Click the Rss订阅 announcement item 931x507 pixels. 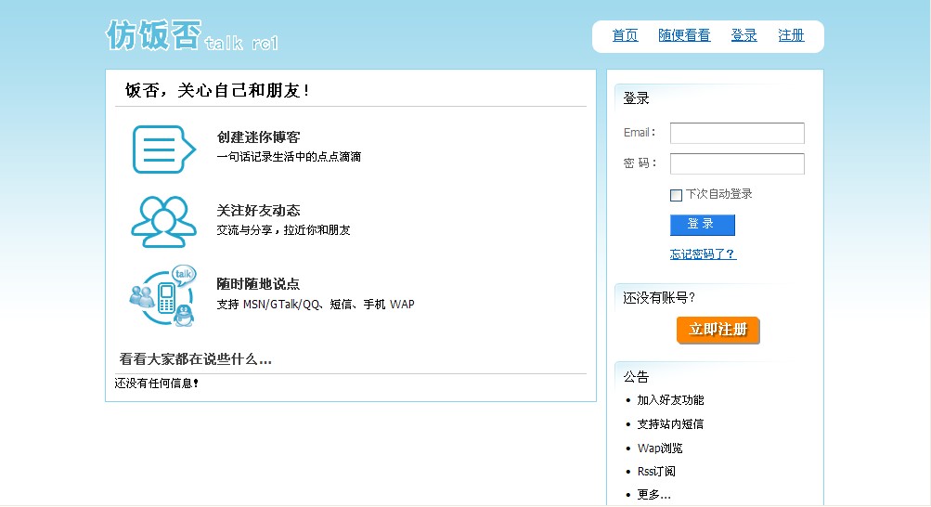tap(656, 472)
